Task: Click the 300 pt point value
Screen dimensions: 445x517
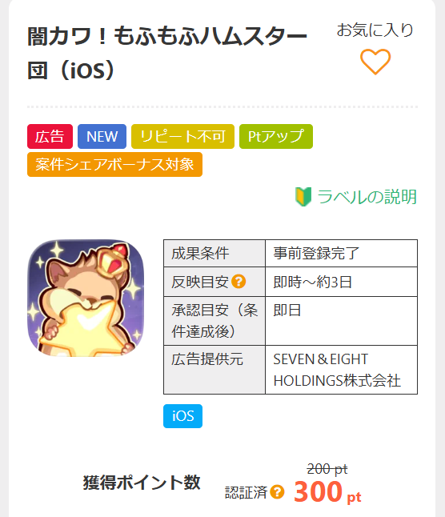Action: pyautogui.click(x=327, y=491)
